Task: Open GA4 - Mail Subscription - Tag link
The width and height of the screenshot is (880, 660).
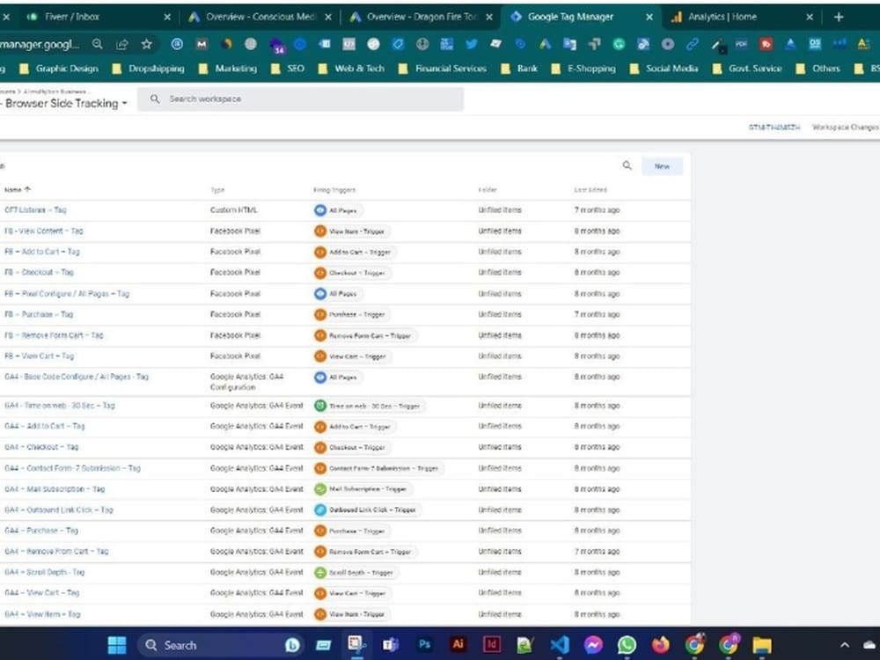Action: (x=55, y=488)
